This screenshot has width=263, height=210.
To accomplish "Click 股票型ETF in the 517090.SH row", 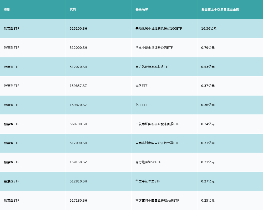I will [12, 143].
